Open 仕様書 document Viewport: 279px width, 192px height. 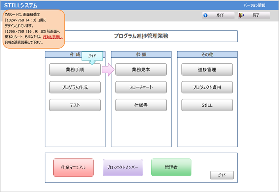coord(141,105)
